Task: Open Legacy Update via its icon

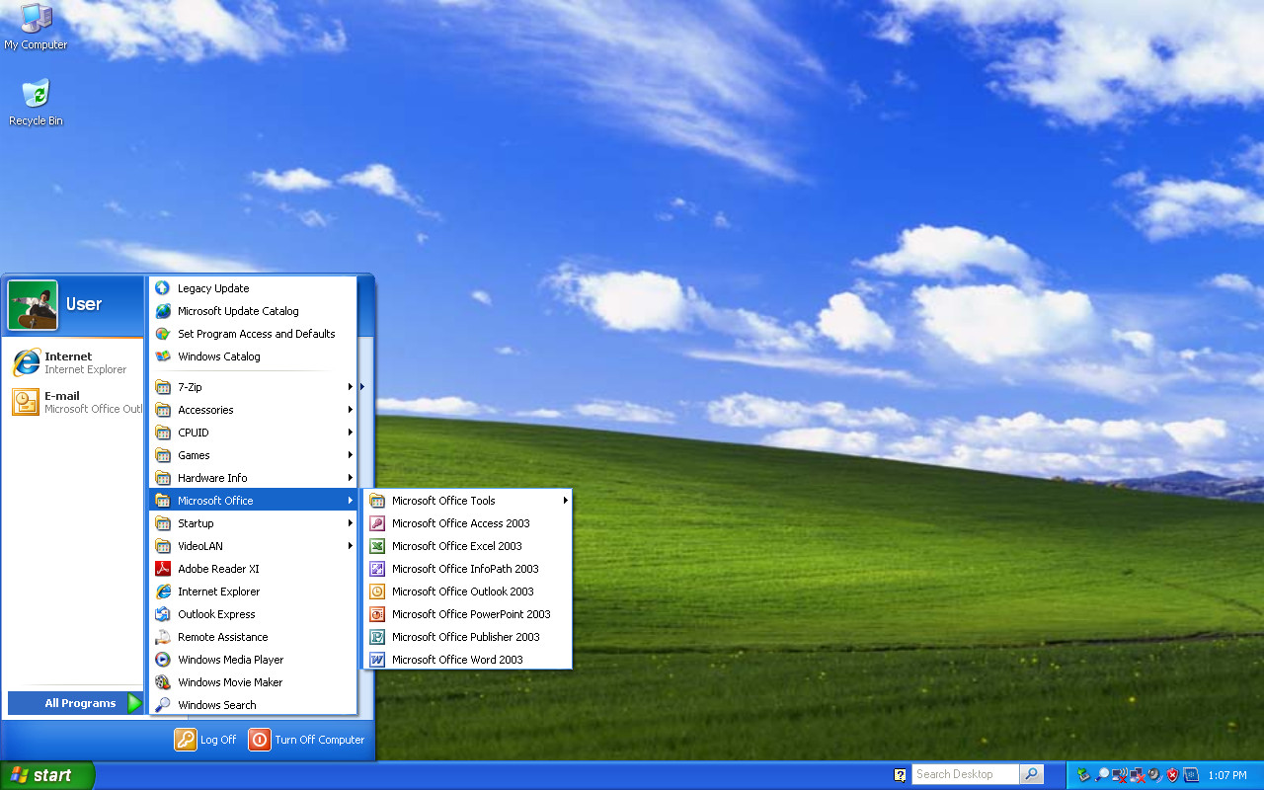Action: point(163,288)
